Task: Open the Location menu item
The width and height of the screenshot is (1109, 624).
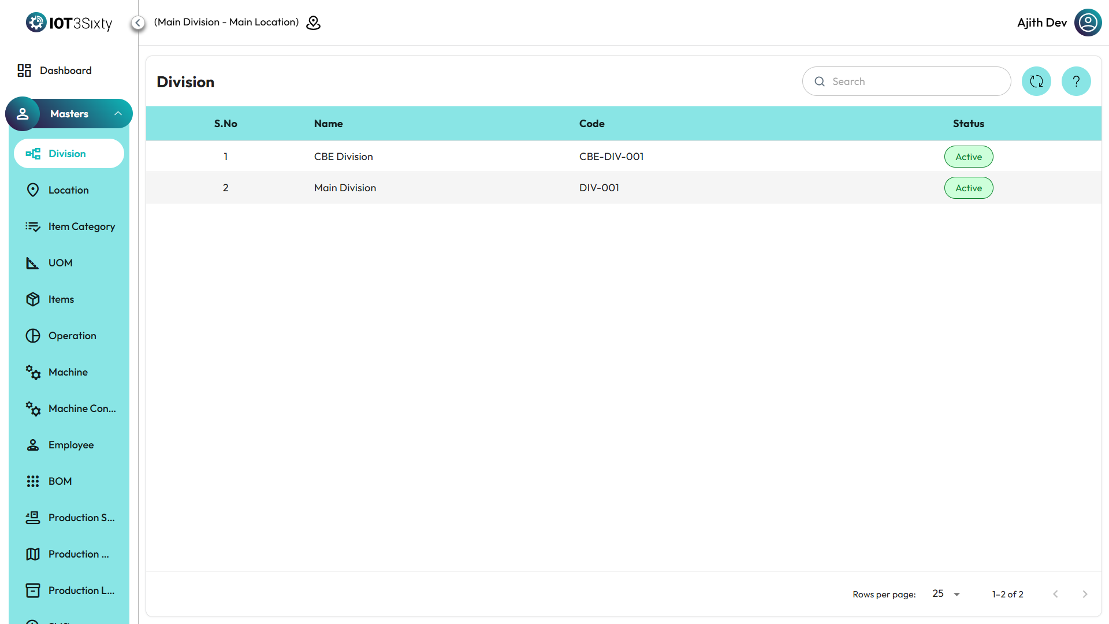Action: pos(69,190)
